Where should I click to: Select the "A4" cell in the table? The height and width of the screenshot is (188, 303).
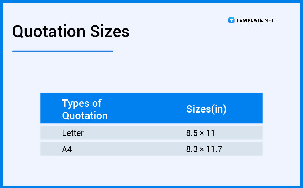tap(67, 149)
